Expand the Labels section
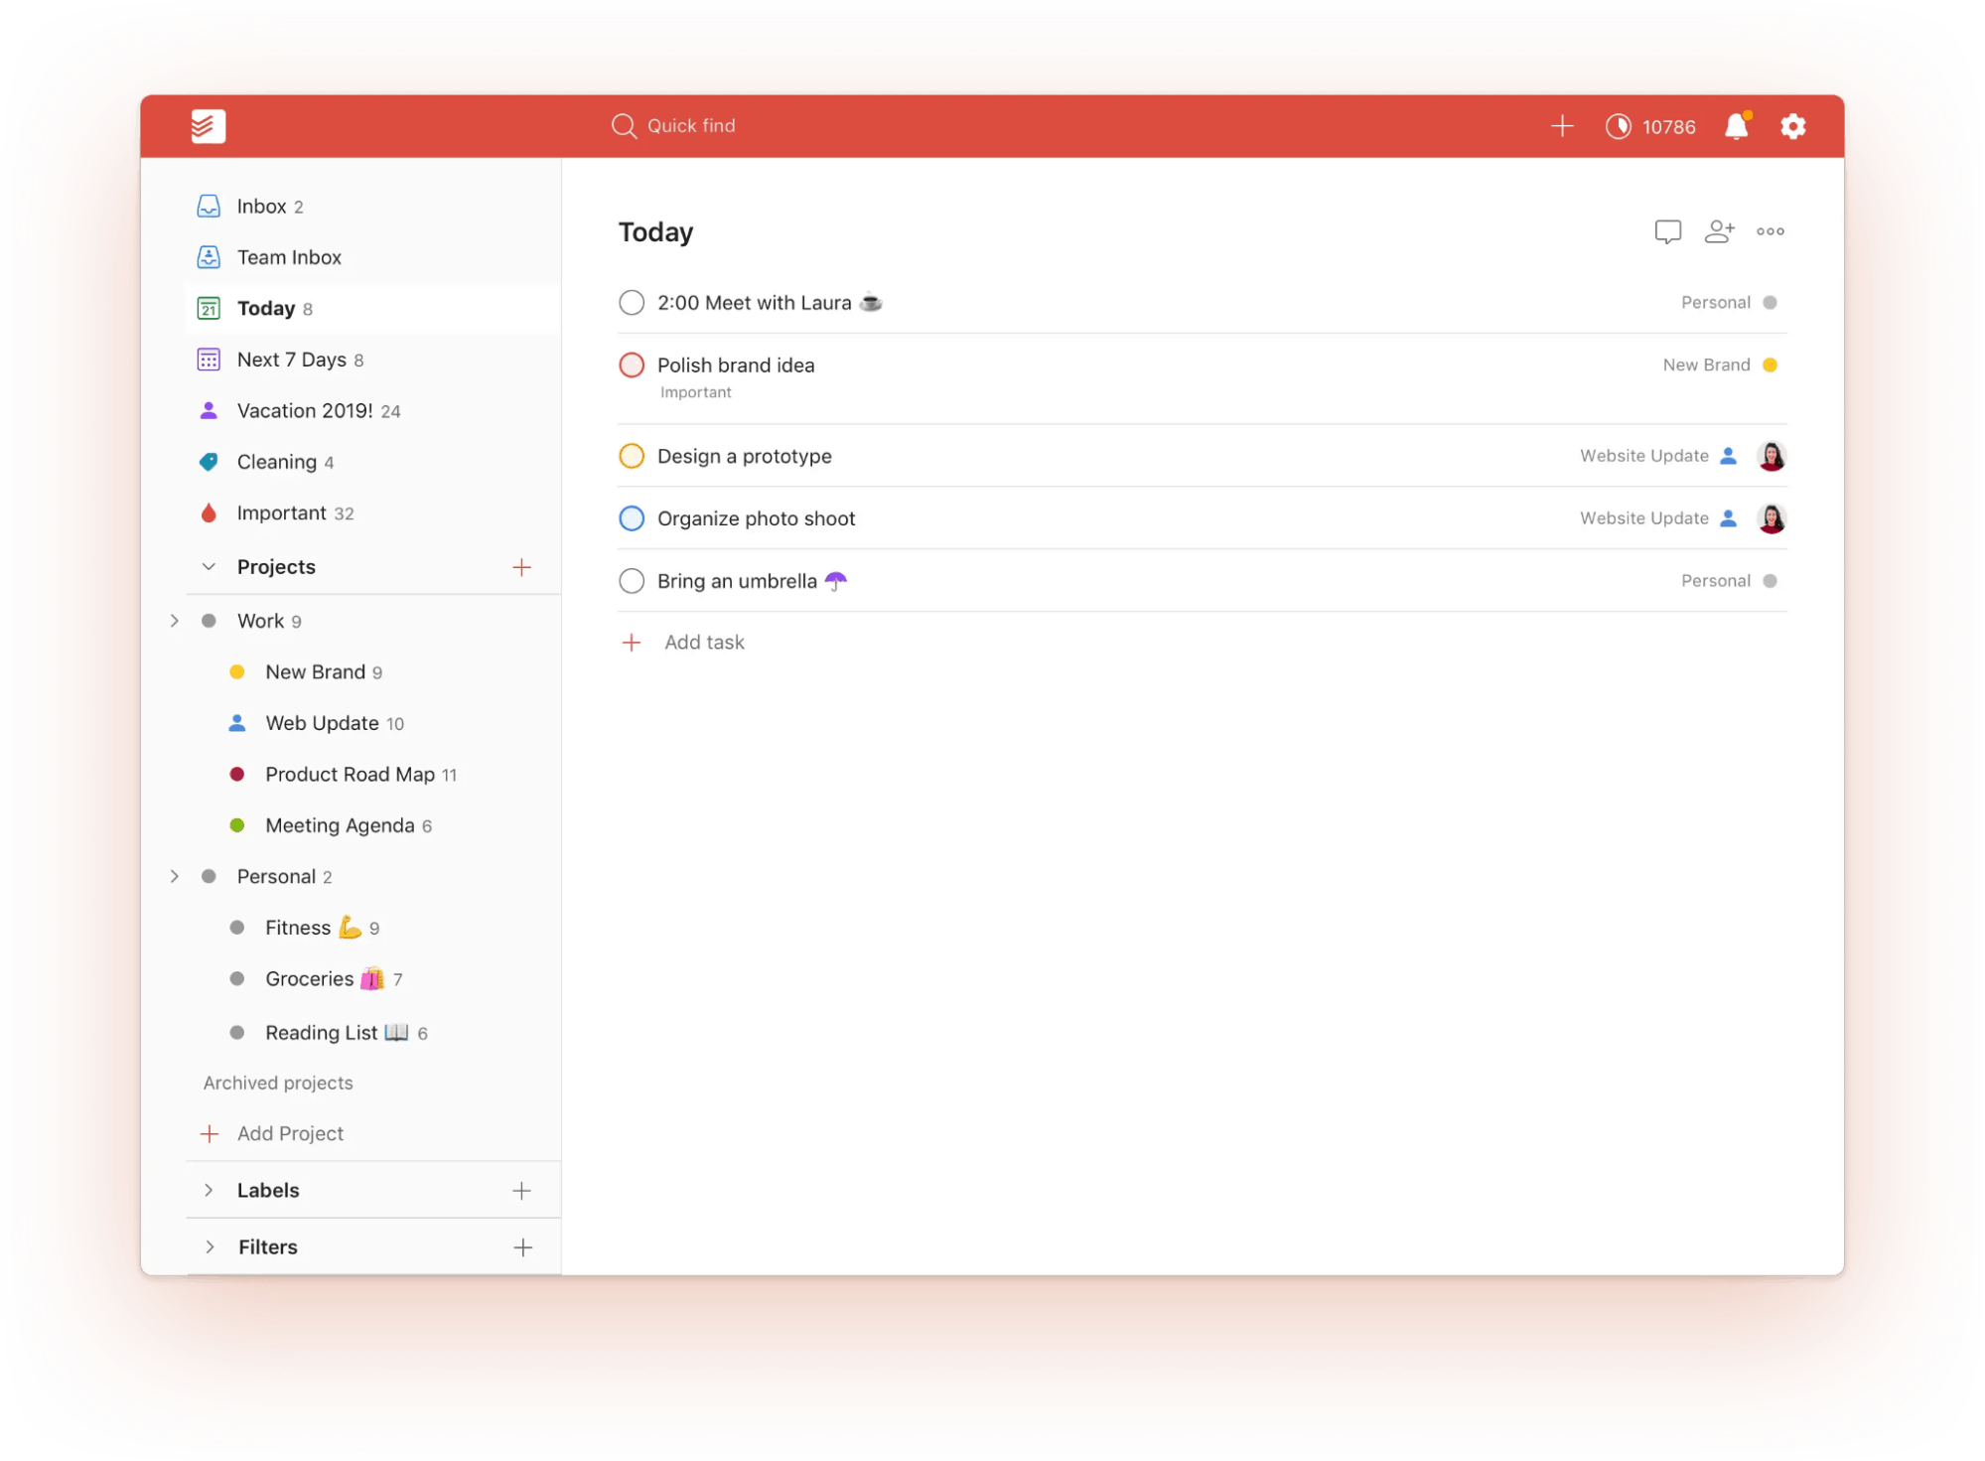 coord(207,1188)
